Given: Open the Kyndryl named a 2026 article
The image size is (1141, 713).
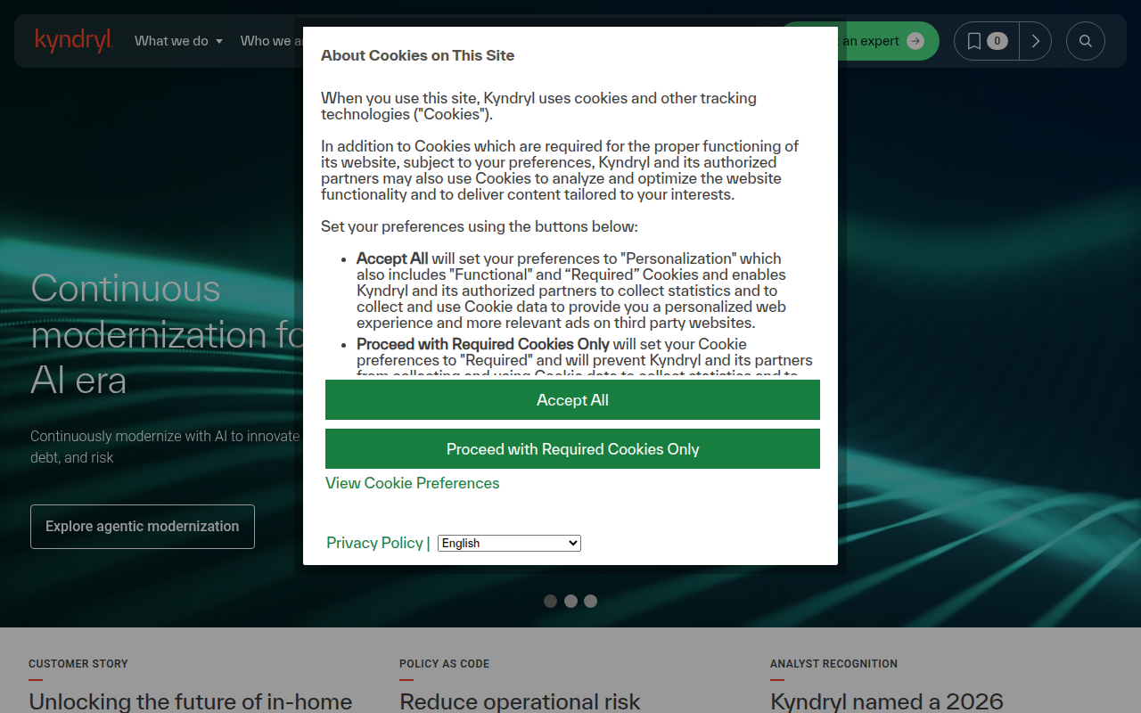Looking at the screenshot, I should 887,701.
